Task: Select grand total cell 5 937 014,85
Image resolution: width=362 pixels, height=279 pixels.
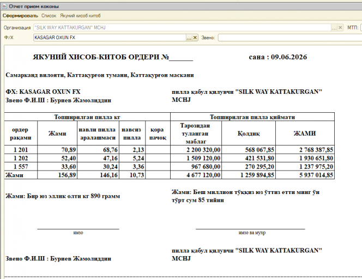Action: click(305, 175)
